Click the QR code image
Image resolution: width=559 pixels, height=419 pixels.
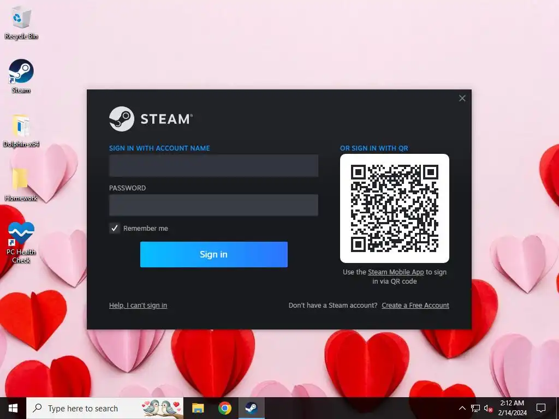click(x=394, y=208)
